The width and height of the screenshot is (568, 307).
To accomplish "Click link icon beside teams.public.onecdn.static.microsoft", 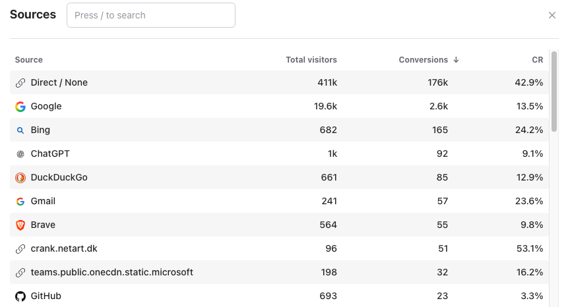I will coord(20,272).
